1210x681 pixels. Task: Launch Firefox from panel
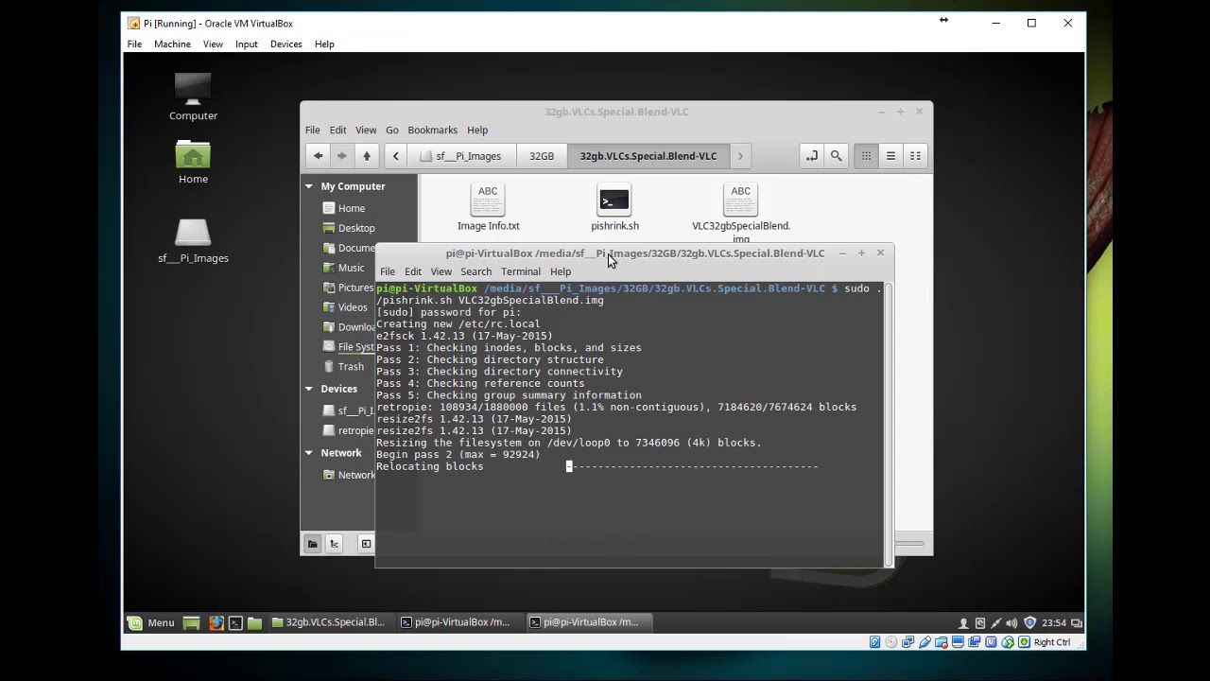216,622
